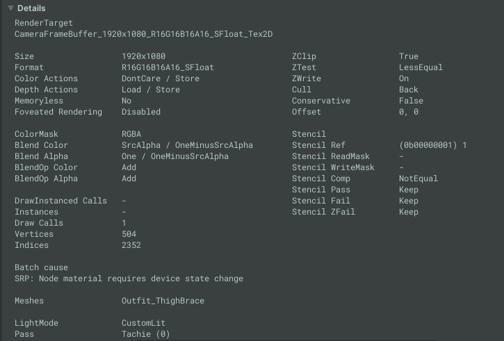
Task: Click the Depth Actions Load / Store value
Action: (150, 90)
